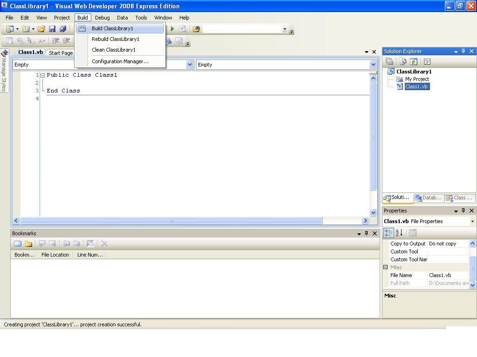Click the Increase Indent toolbar icon
The image size is (477, 357).
(66, 40)
